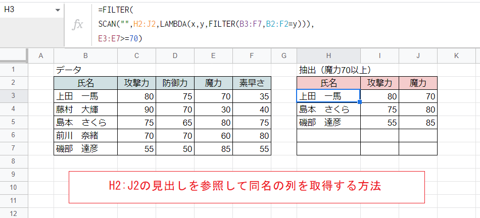Click the fx function icon
The image size is (480, 218).
[77, 24]
